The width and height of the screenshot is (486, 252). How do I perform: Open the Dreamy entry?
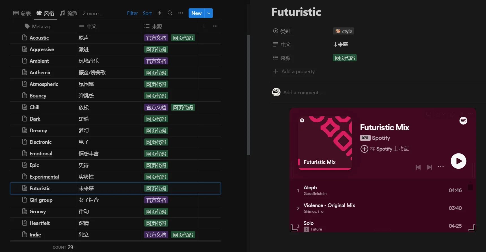pos(38,131)
